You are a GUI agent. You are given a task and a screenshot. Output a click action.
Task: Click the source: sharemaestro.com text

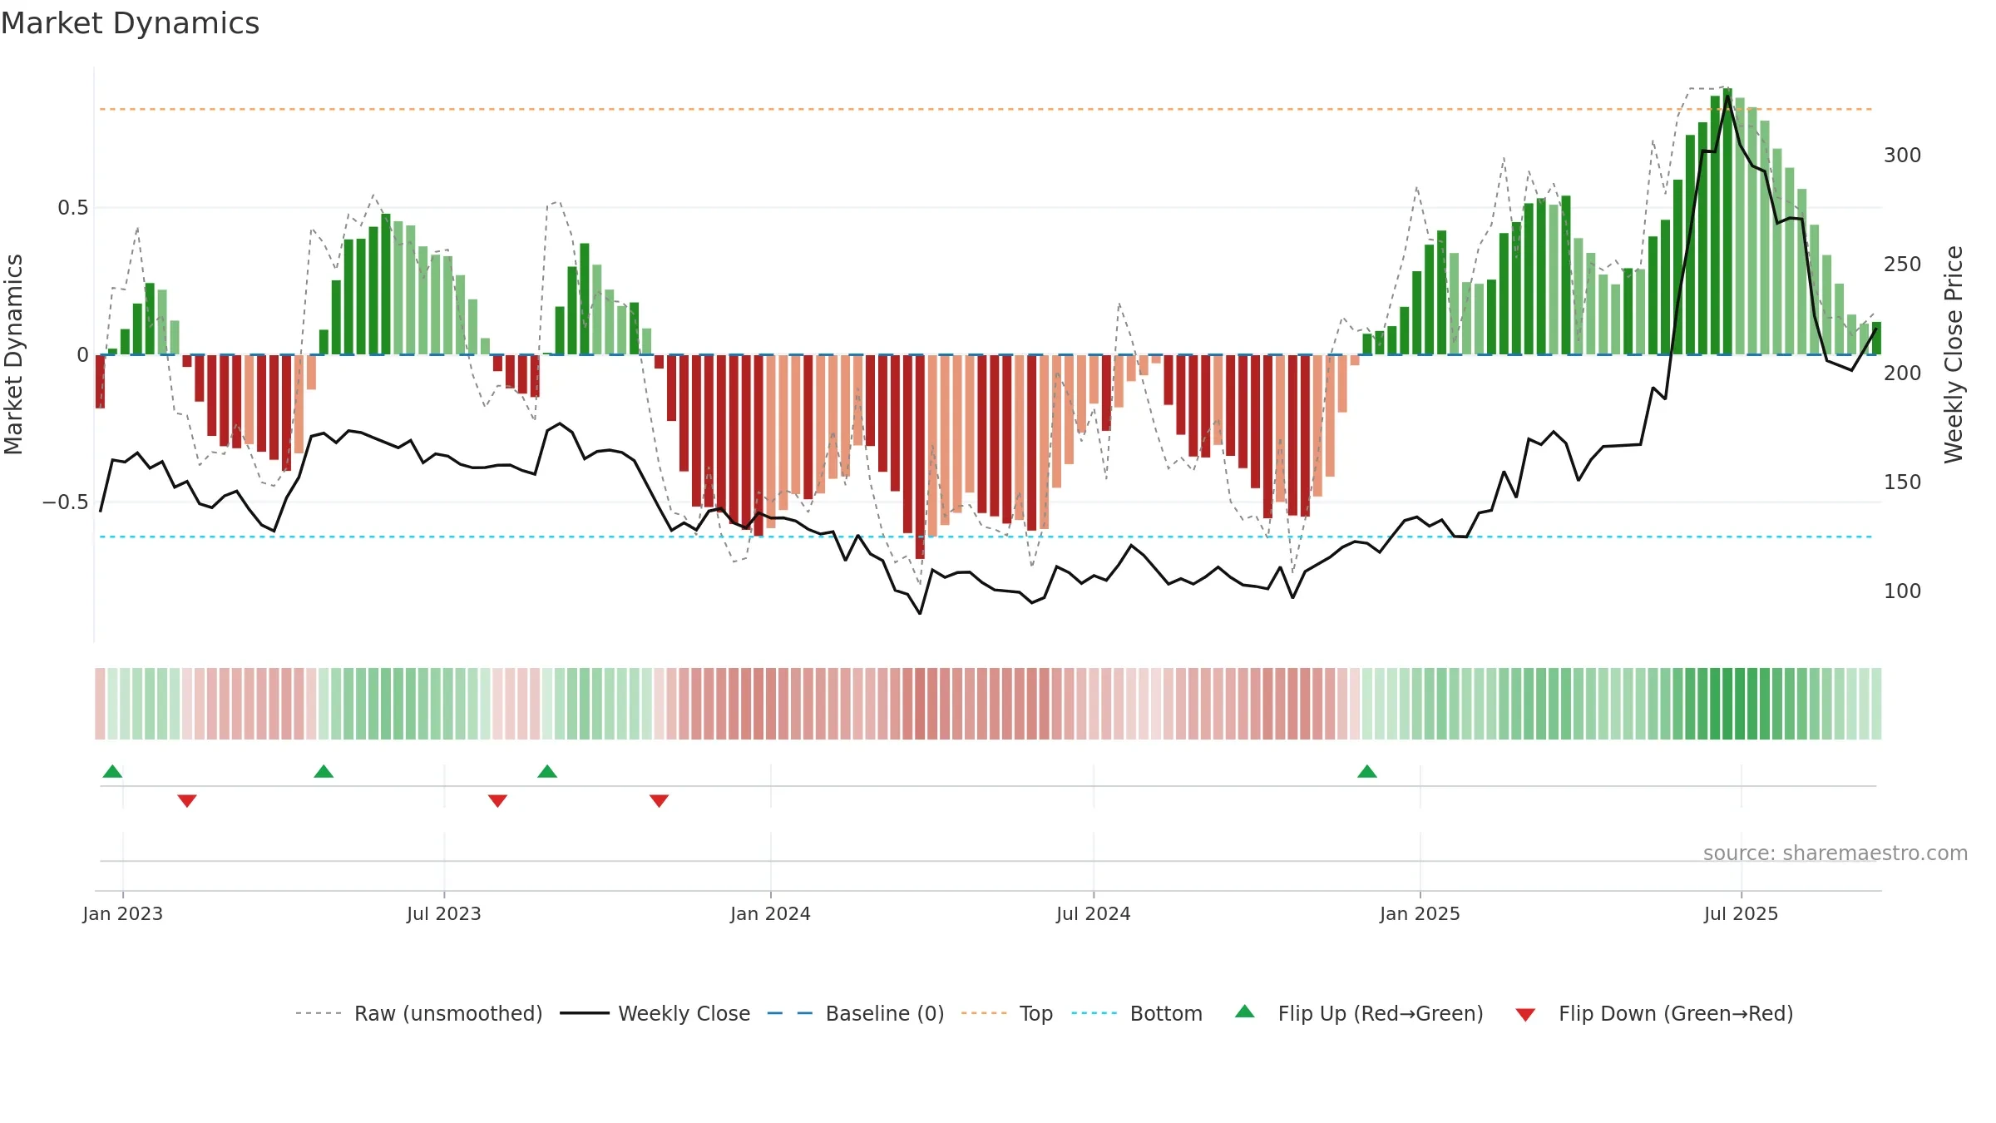pos(1835,853)
